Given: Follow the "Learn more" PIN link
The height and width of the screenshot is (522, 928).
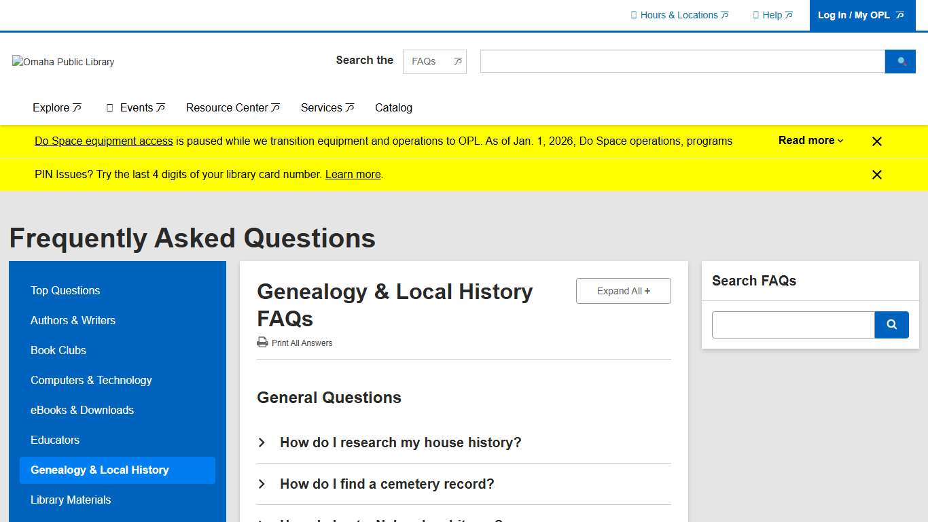Looking at the screenshot, I should tap(353, 174).
